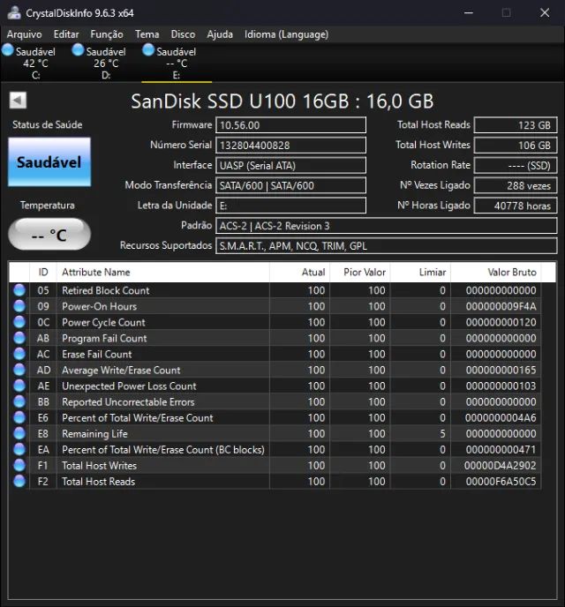This screenshot has height=607, width=565.
Task: Click status orb for Power Cycle Count
Action: pos(19,322)
